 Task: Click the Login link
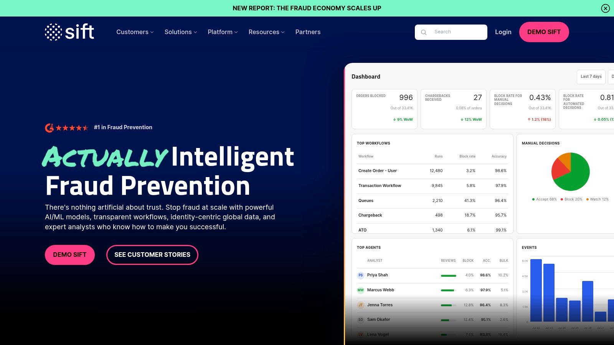point(503,32)
